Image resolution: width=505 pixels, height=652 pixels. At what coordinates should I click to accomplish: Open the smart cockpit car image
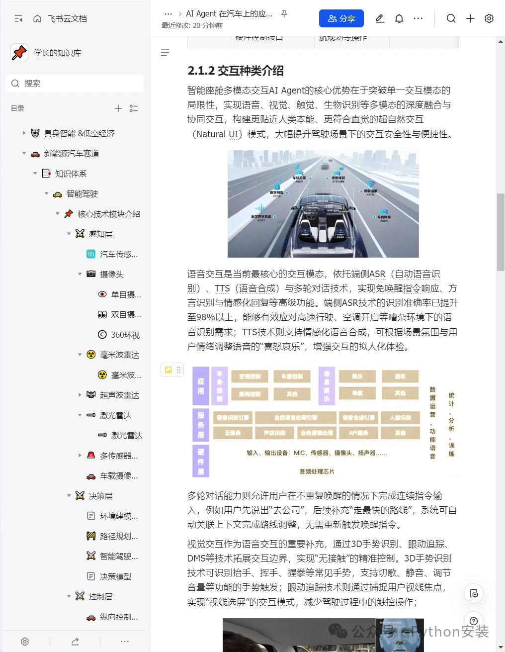pos(323,204)
